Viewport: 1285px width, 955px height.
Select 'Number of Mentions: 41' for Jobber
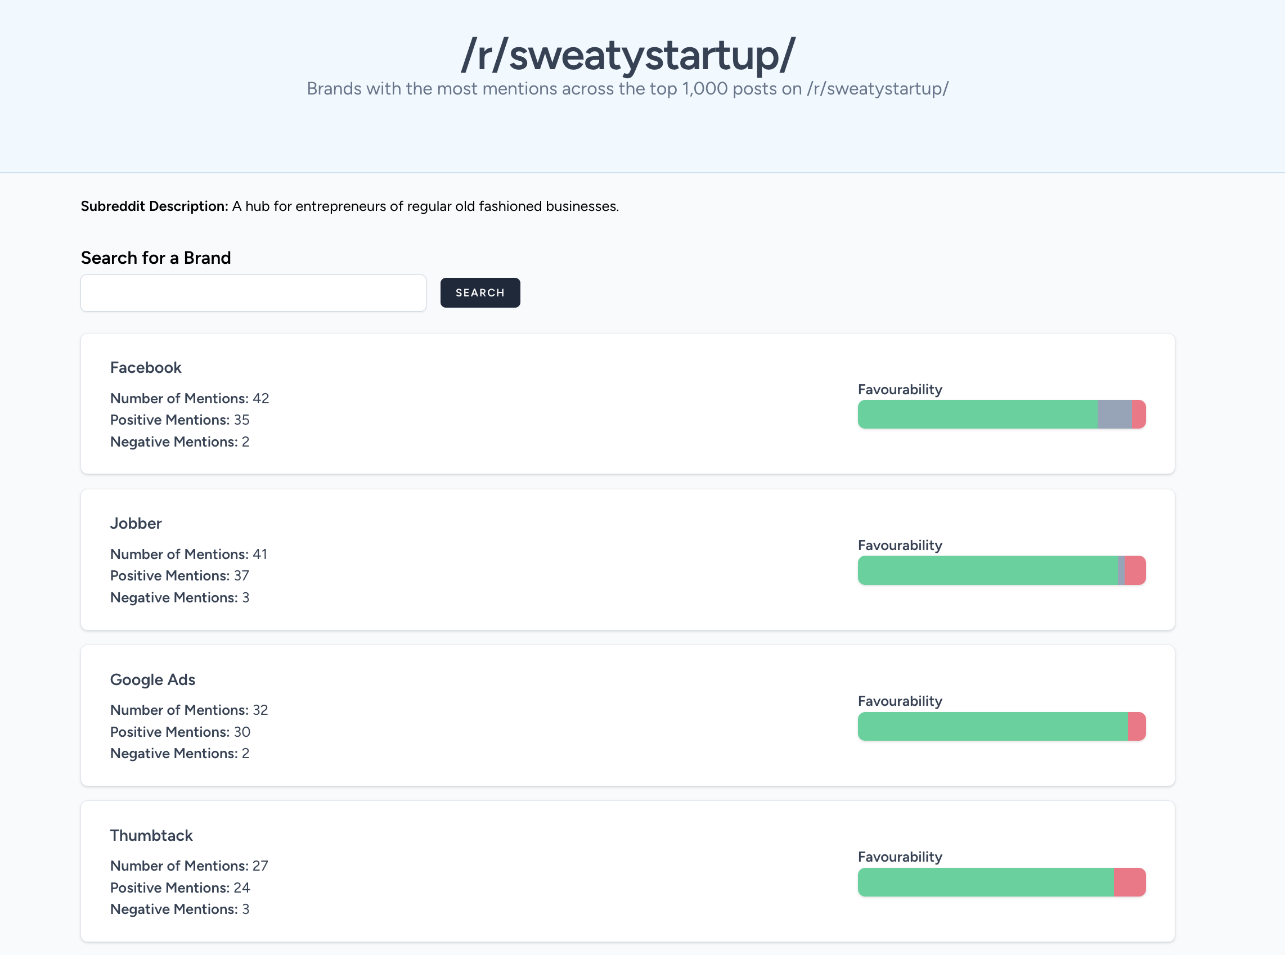(x=188, y=554)
